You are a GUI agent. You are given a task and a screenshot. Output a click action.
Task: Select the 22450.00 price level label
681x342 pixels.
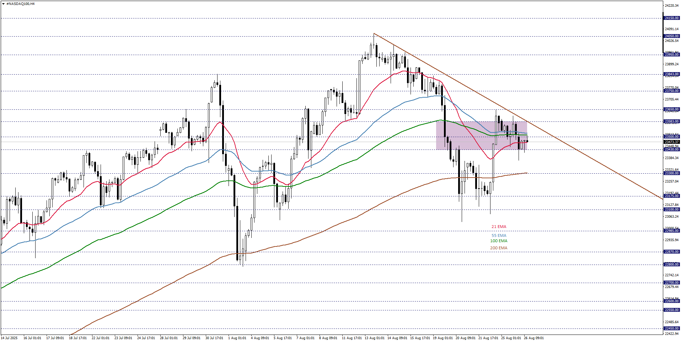pos(671,329)
